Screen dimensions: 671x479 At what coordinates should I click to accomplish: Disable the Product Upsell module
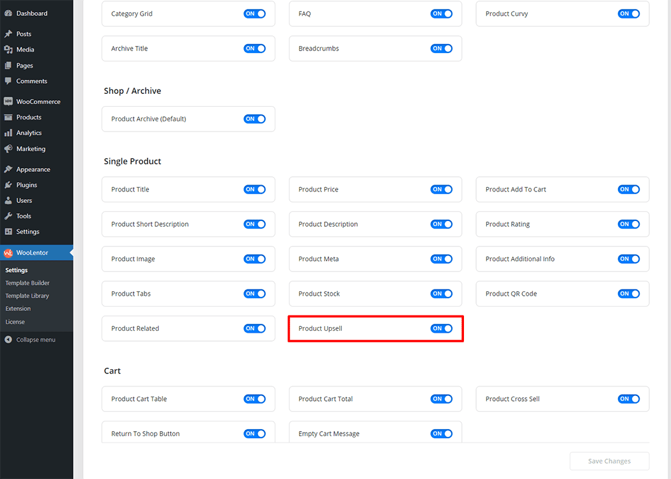tap(442, 328)
